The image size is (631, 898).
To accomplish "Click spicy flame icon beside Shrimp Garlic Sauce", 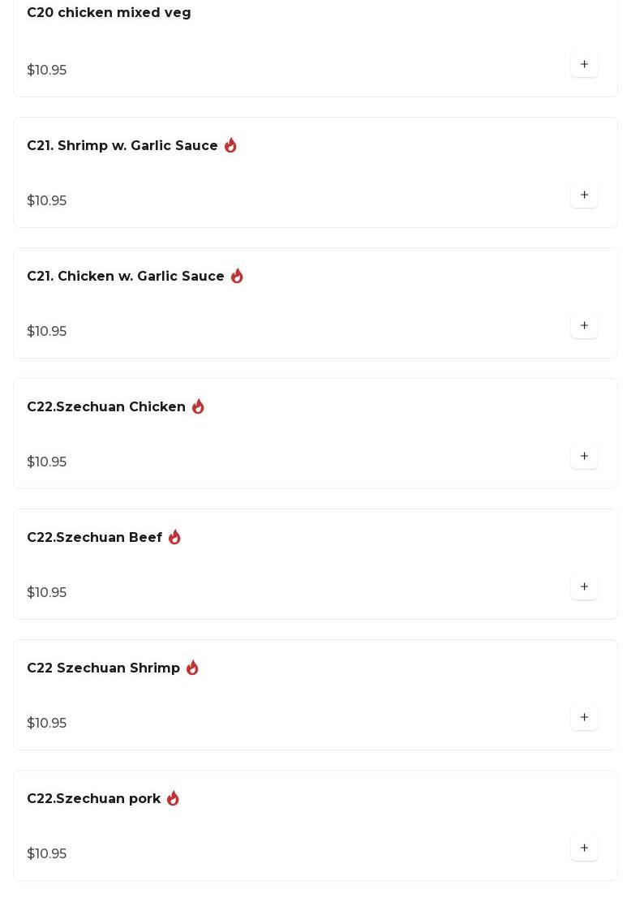I will pyautogui.click(x=230, y=145).
